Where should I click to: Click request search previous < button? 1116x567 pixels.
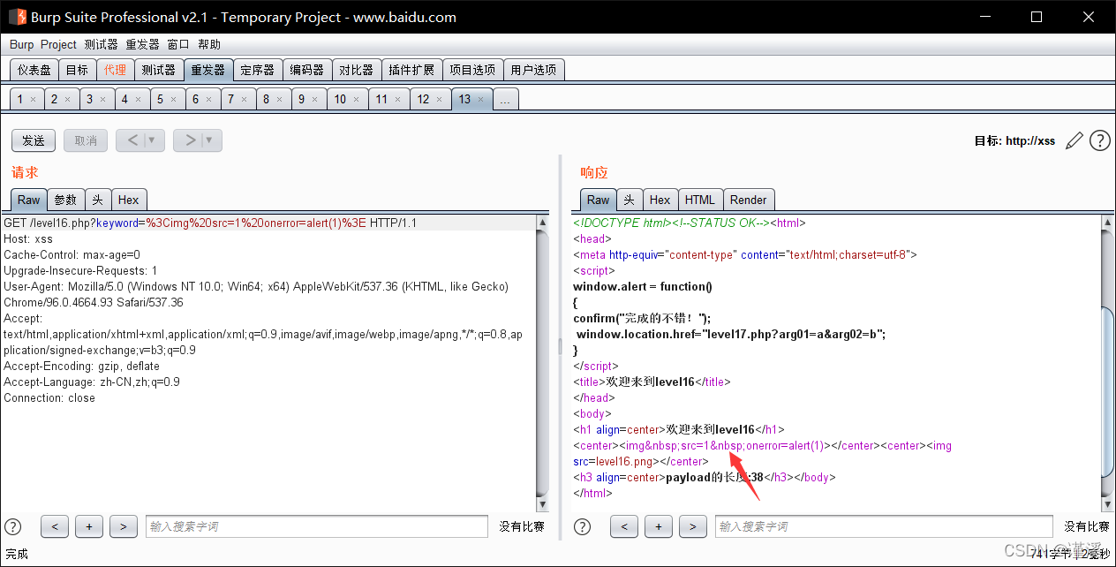[x=55, y=526]
